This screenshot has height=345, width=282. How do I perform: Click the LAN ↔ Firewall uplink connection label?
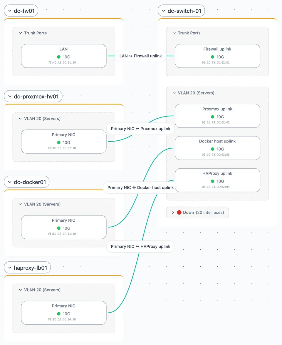[x=141, y=56]
